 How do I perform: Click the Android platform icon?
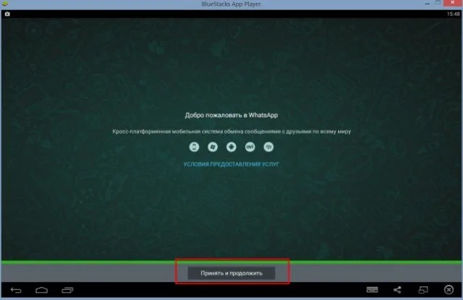pyautogui.click(x=231, y=147)
